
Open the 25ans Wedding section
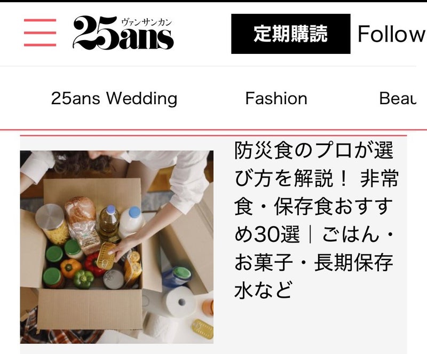coord(114,98)
